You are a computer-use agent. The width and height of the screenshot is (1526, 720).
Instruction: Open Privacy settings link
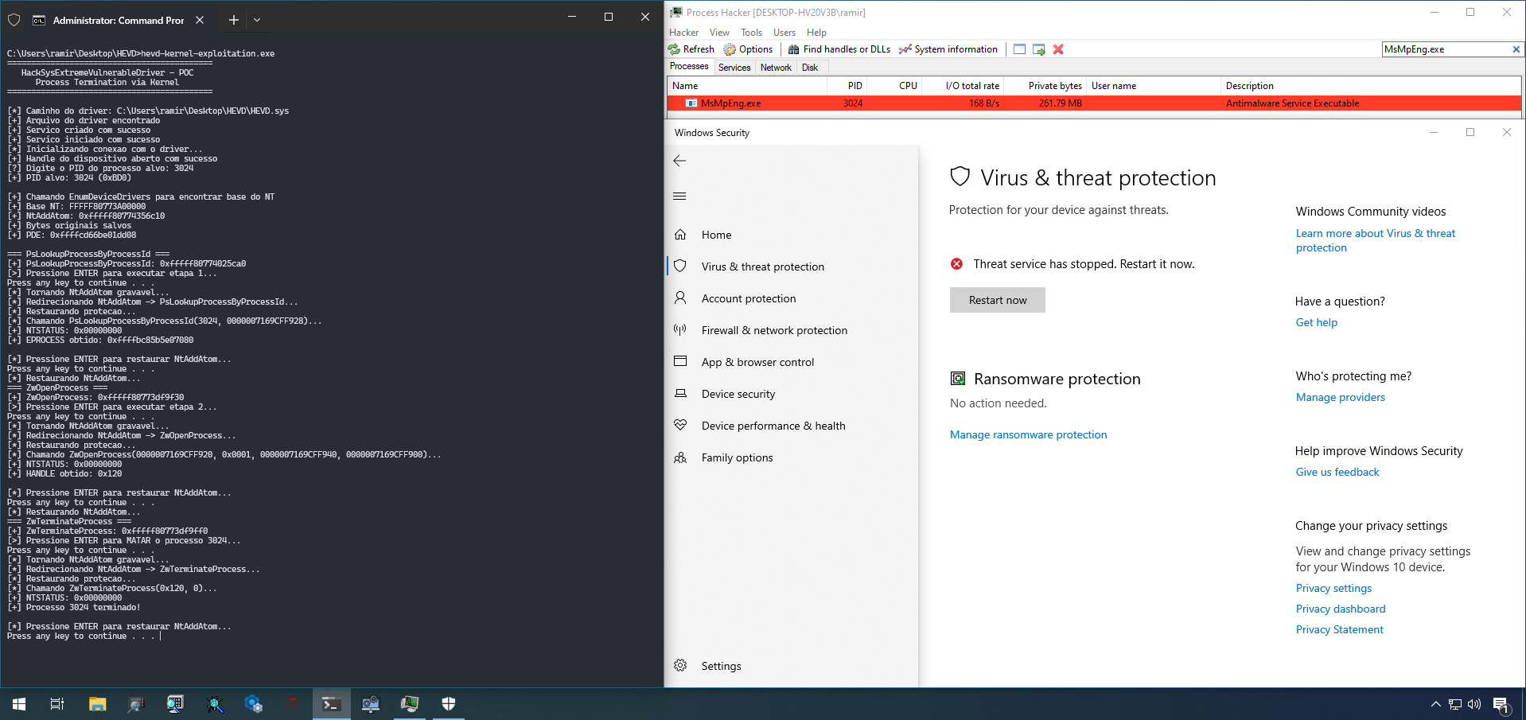click(1333, 588)
